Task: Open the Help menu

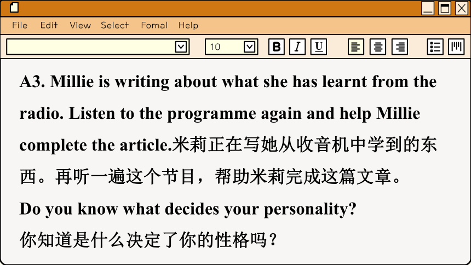Action: pos(188,25)
